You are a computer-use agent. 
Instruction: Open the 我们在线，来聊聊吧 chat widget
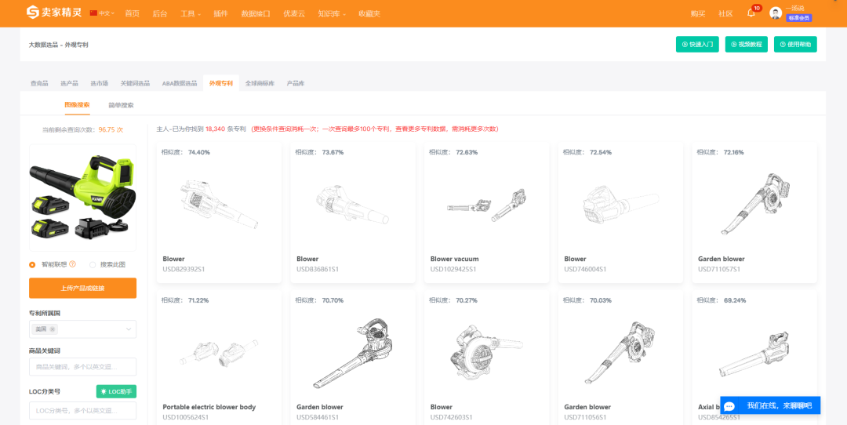[770, 405]
